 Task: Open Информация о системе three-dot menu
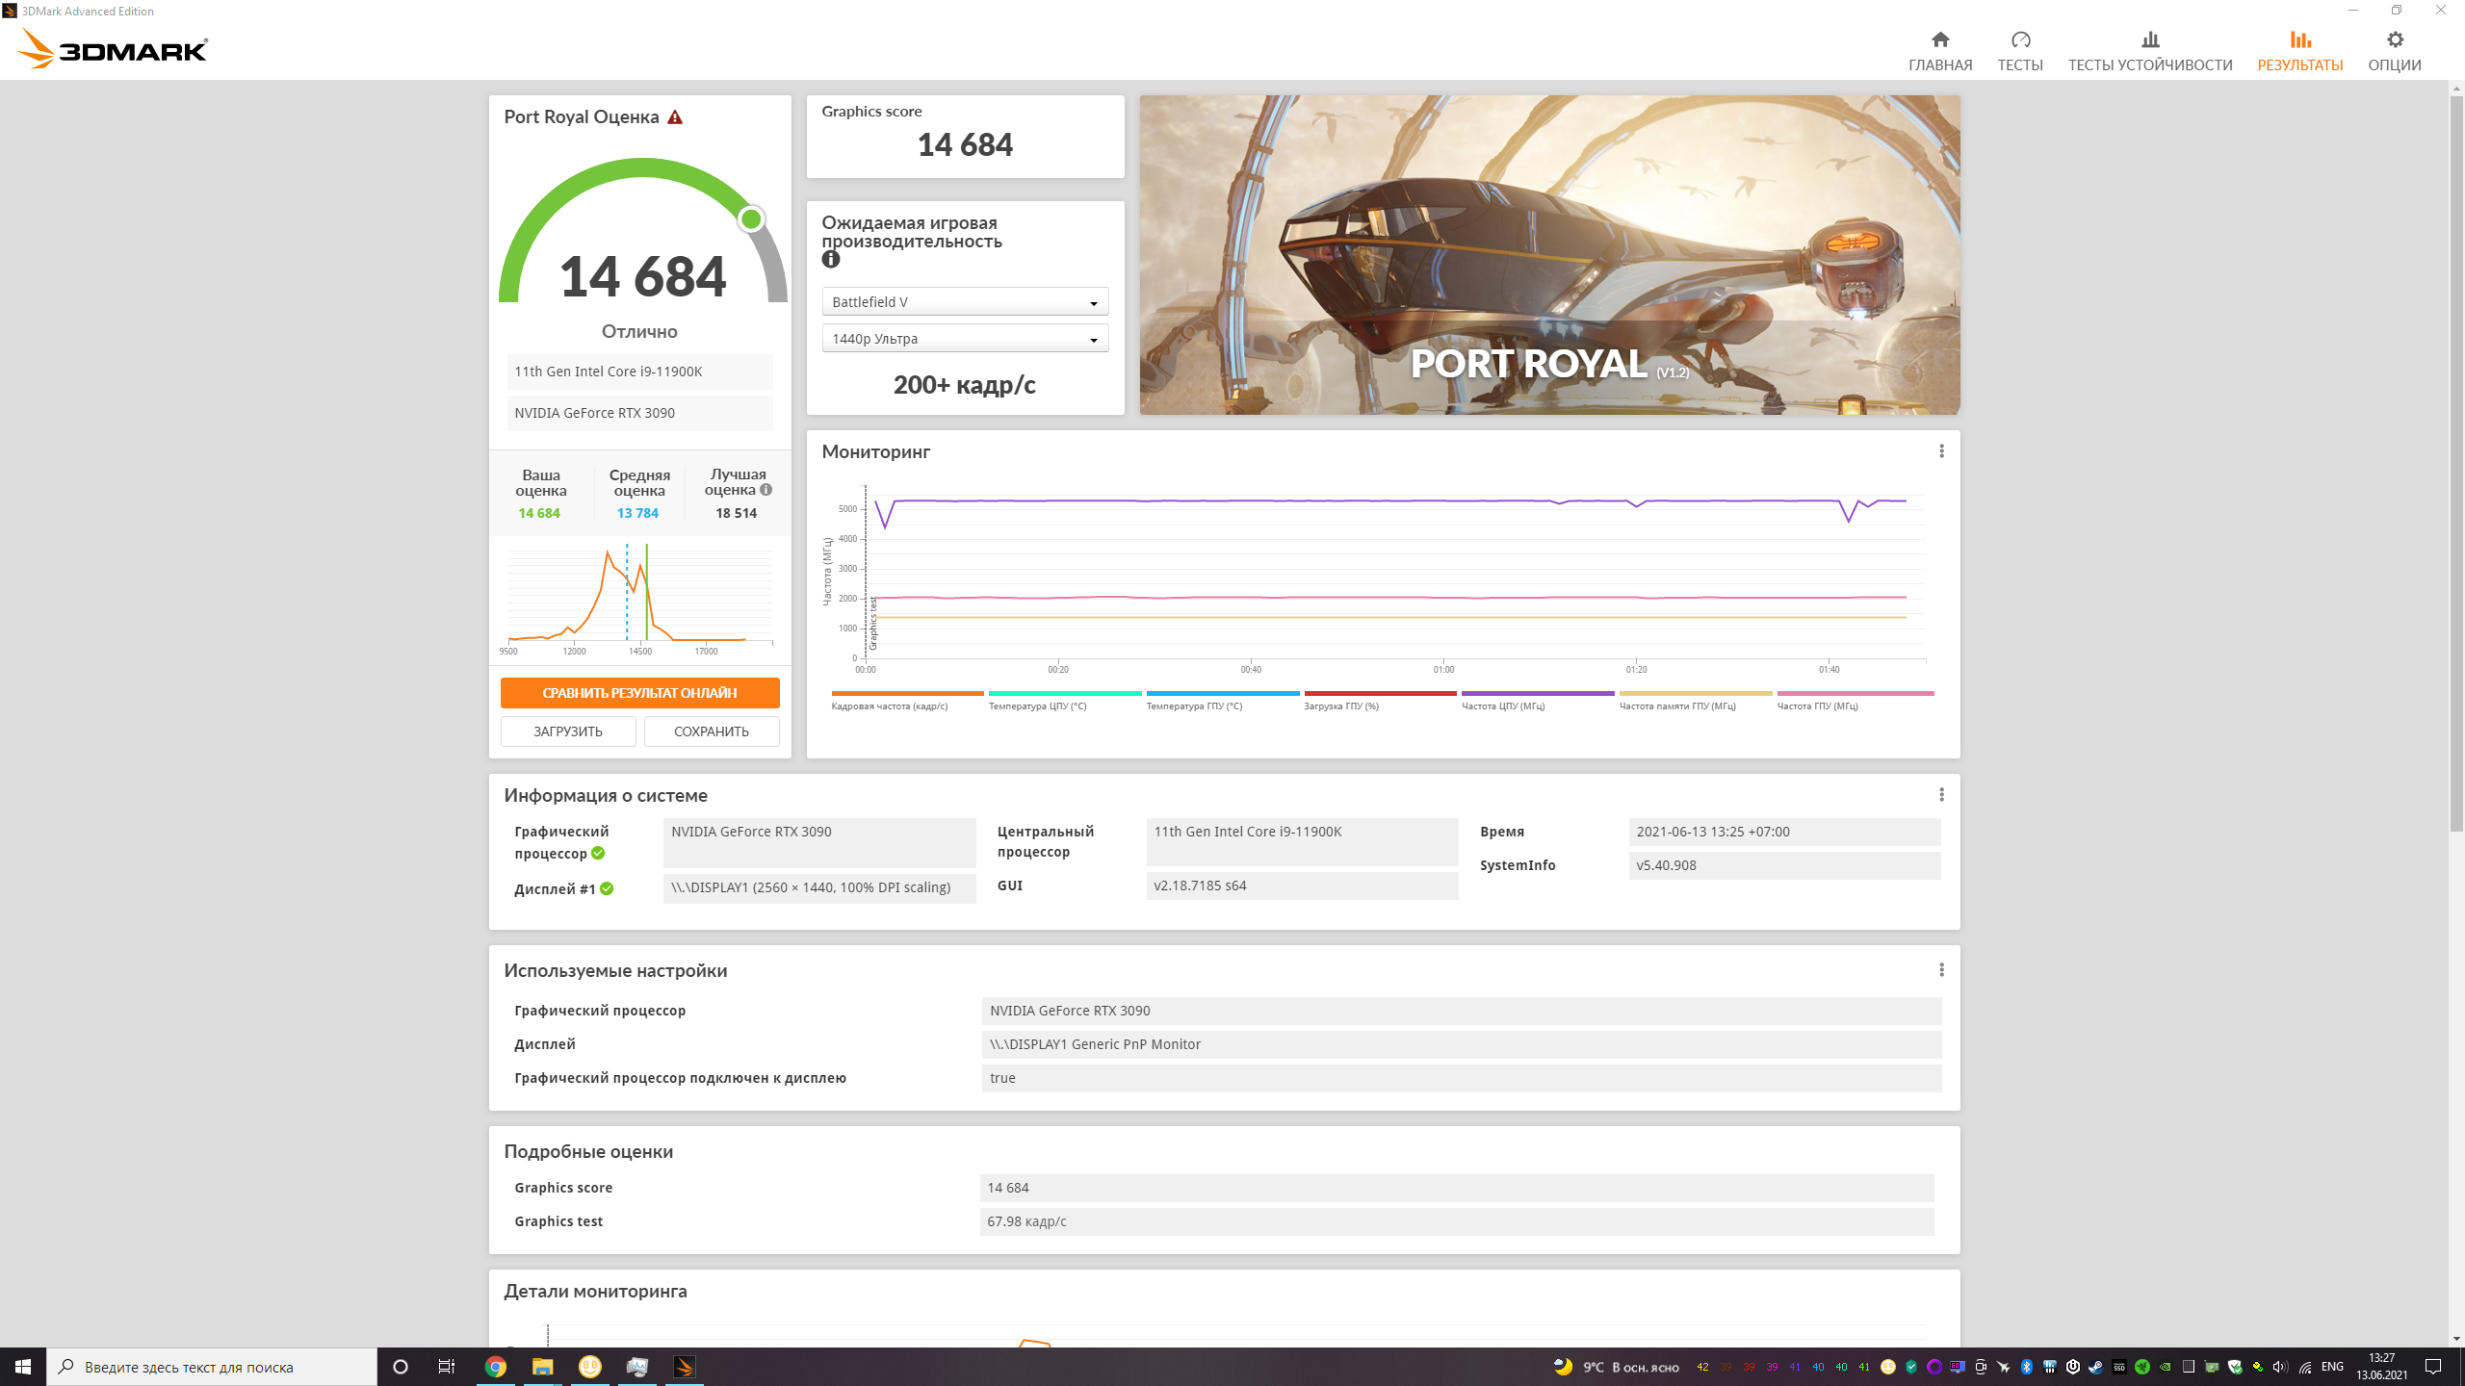pyautogui.click(x=1941, y=795)
